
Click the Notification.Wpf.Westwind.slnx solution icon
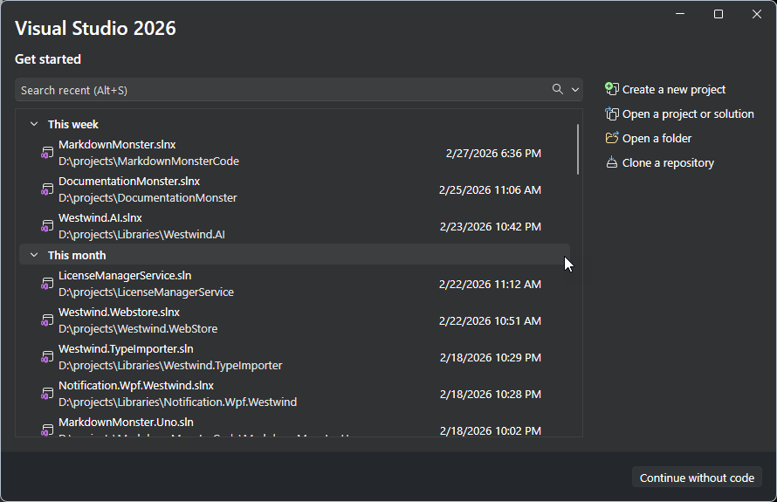tap(47, 394)
